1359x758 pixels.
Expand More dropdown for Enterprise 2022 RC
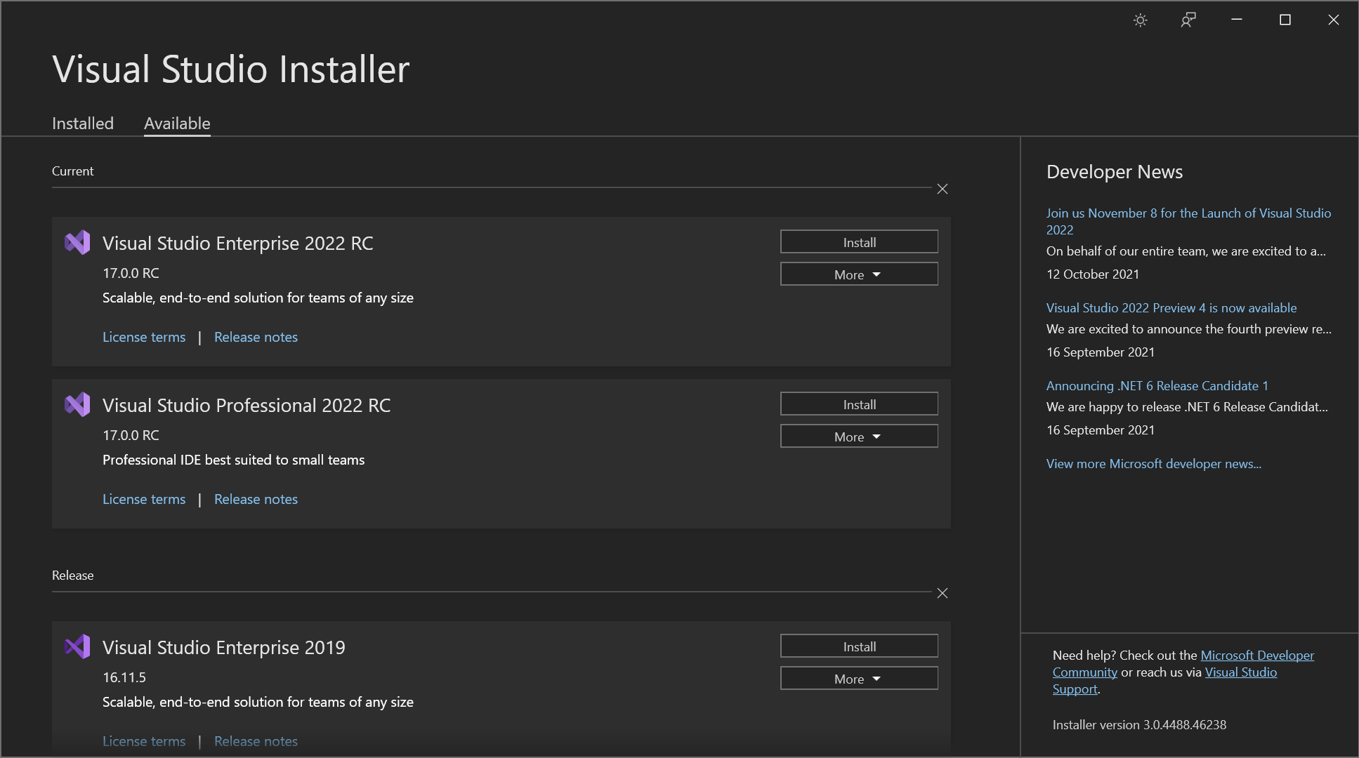click(859, 274)
